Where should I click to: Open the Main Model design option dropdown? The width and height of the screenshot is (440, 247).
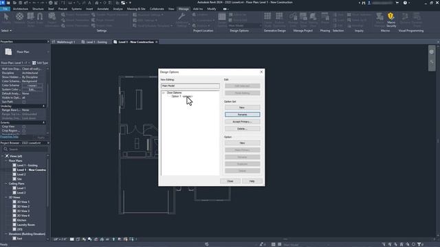245,25
